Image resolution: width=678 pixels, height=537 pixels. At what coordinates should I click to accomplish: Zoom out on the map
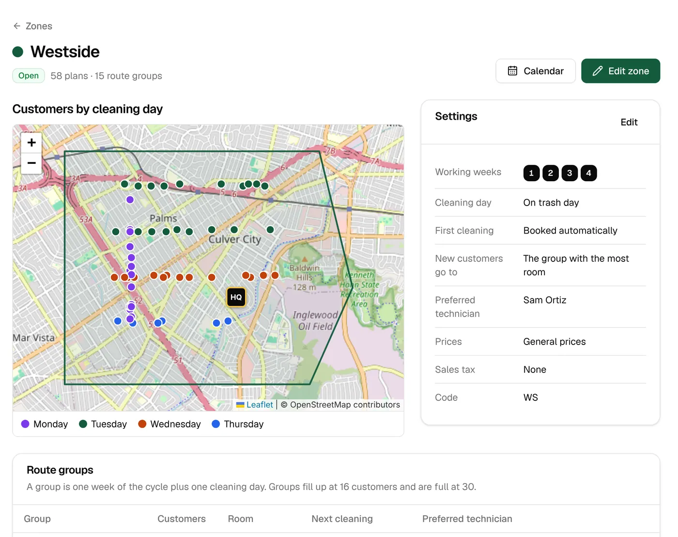tap(31, 163)
